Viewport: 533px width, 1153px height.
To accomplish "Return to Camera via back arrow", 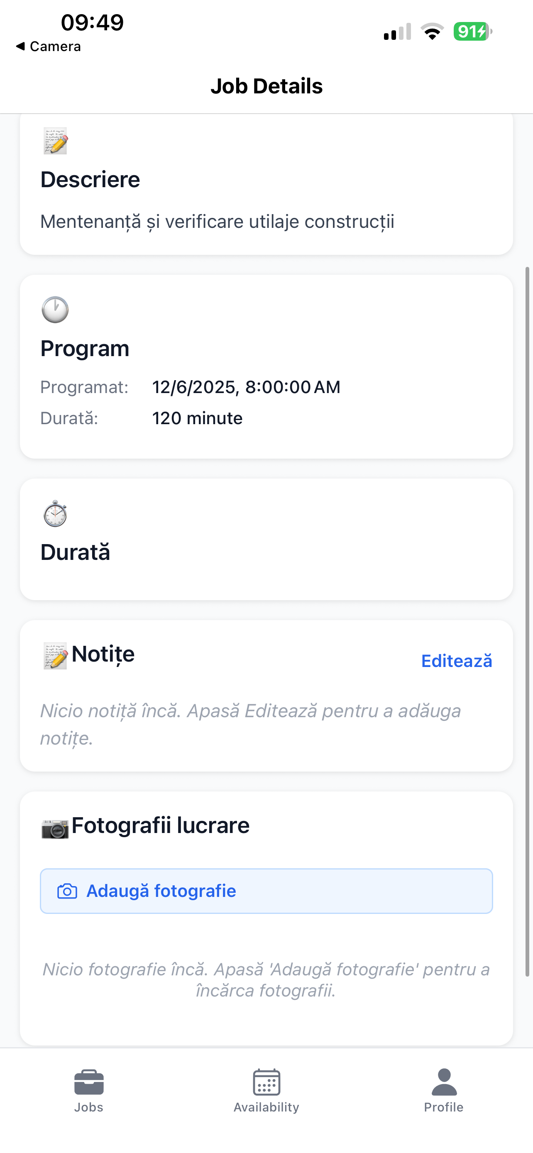I will 48,46.
